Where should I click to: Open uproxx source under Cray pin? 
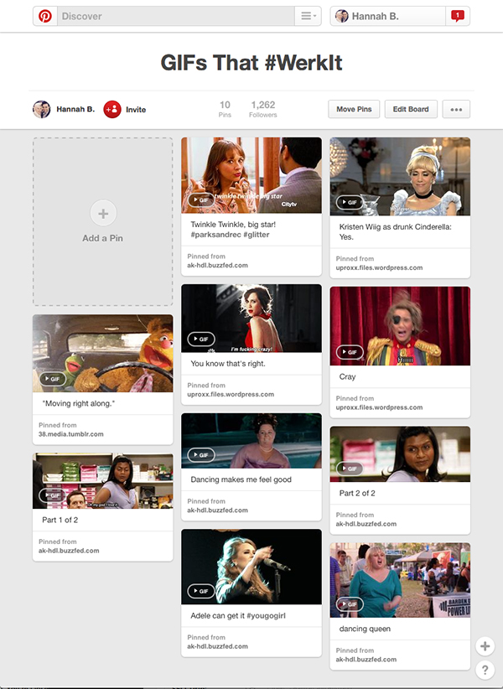pos(379,407)
